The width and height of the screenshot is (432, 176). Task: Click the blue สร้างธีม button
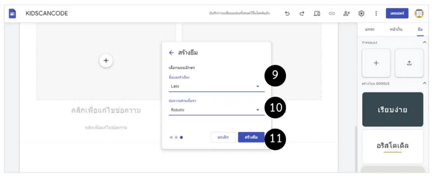251,137
